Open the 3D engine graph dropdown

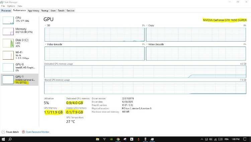click(46, 25)
